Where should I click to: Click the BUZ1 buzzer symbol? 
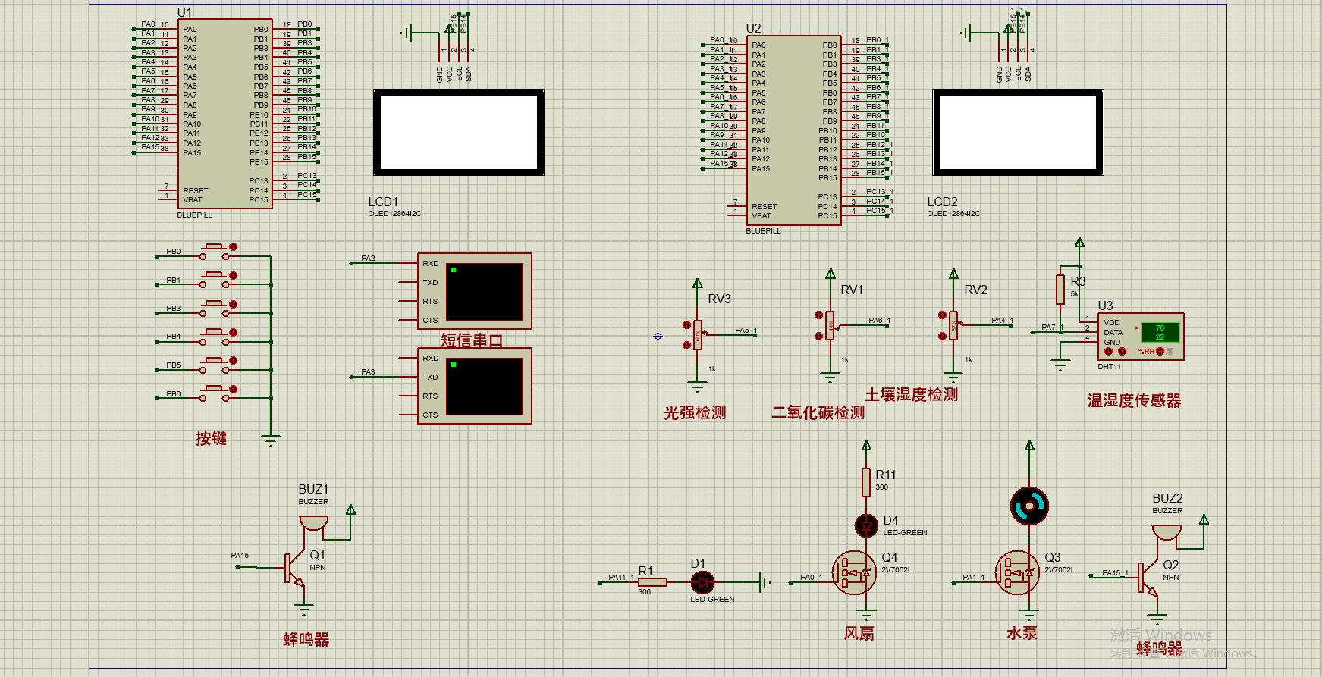[314, 523]
